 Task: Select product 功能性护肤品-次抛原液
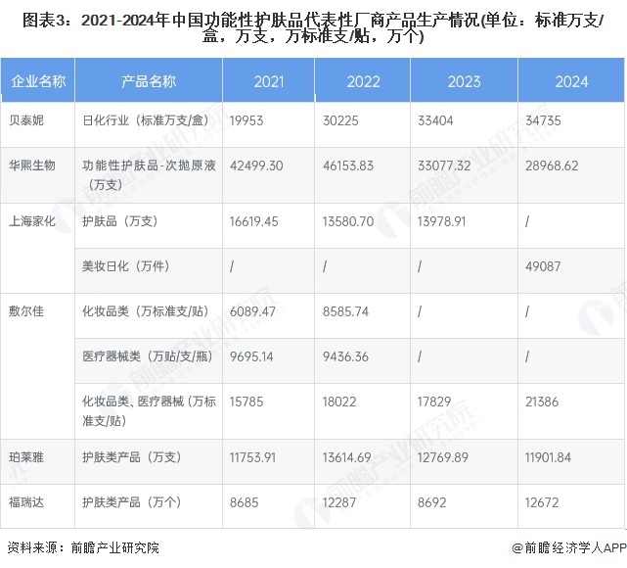[149, 165]
